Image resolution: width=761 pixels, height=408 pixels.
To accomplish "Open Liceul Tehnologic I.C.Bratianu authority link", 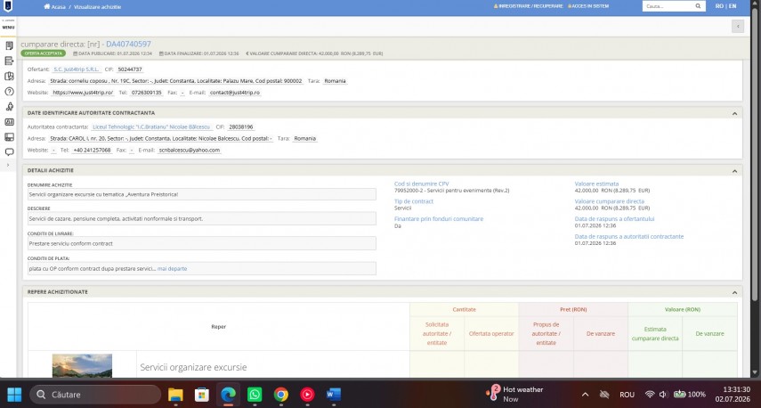I will point(151,126).
